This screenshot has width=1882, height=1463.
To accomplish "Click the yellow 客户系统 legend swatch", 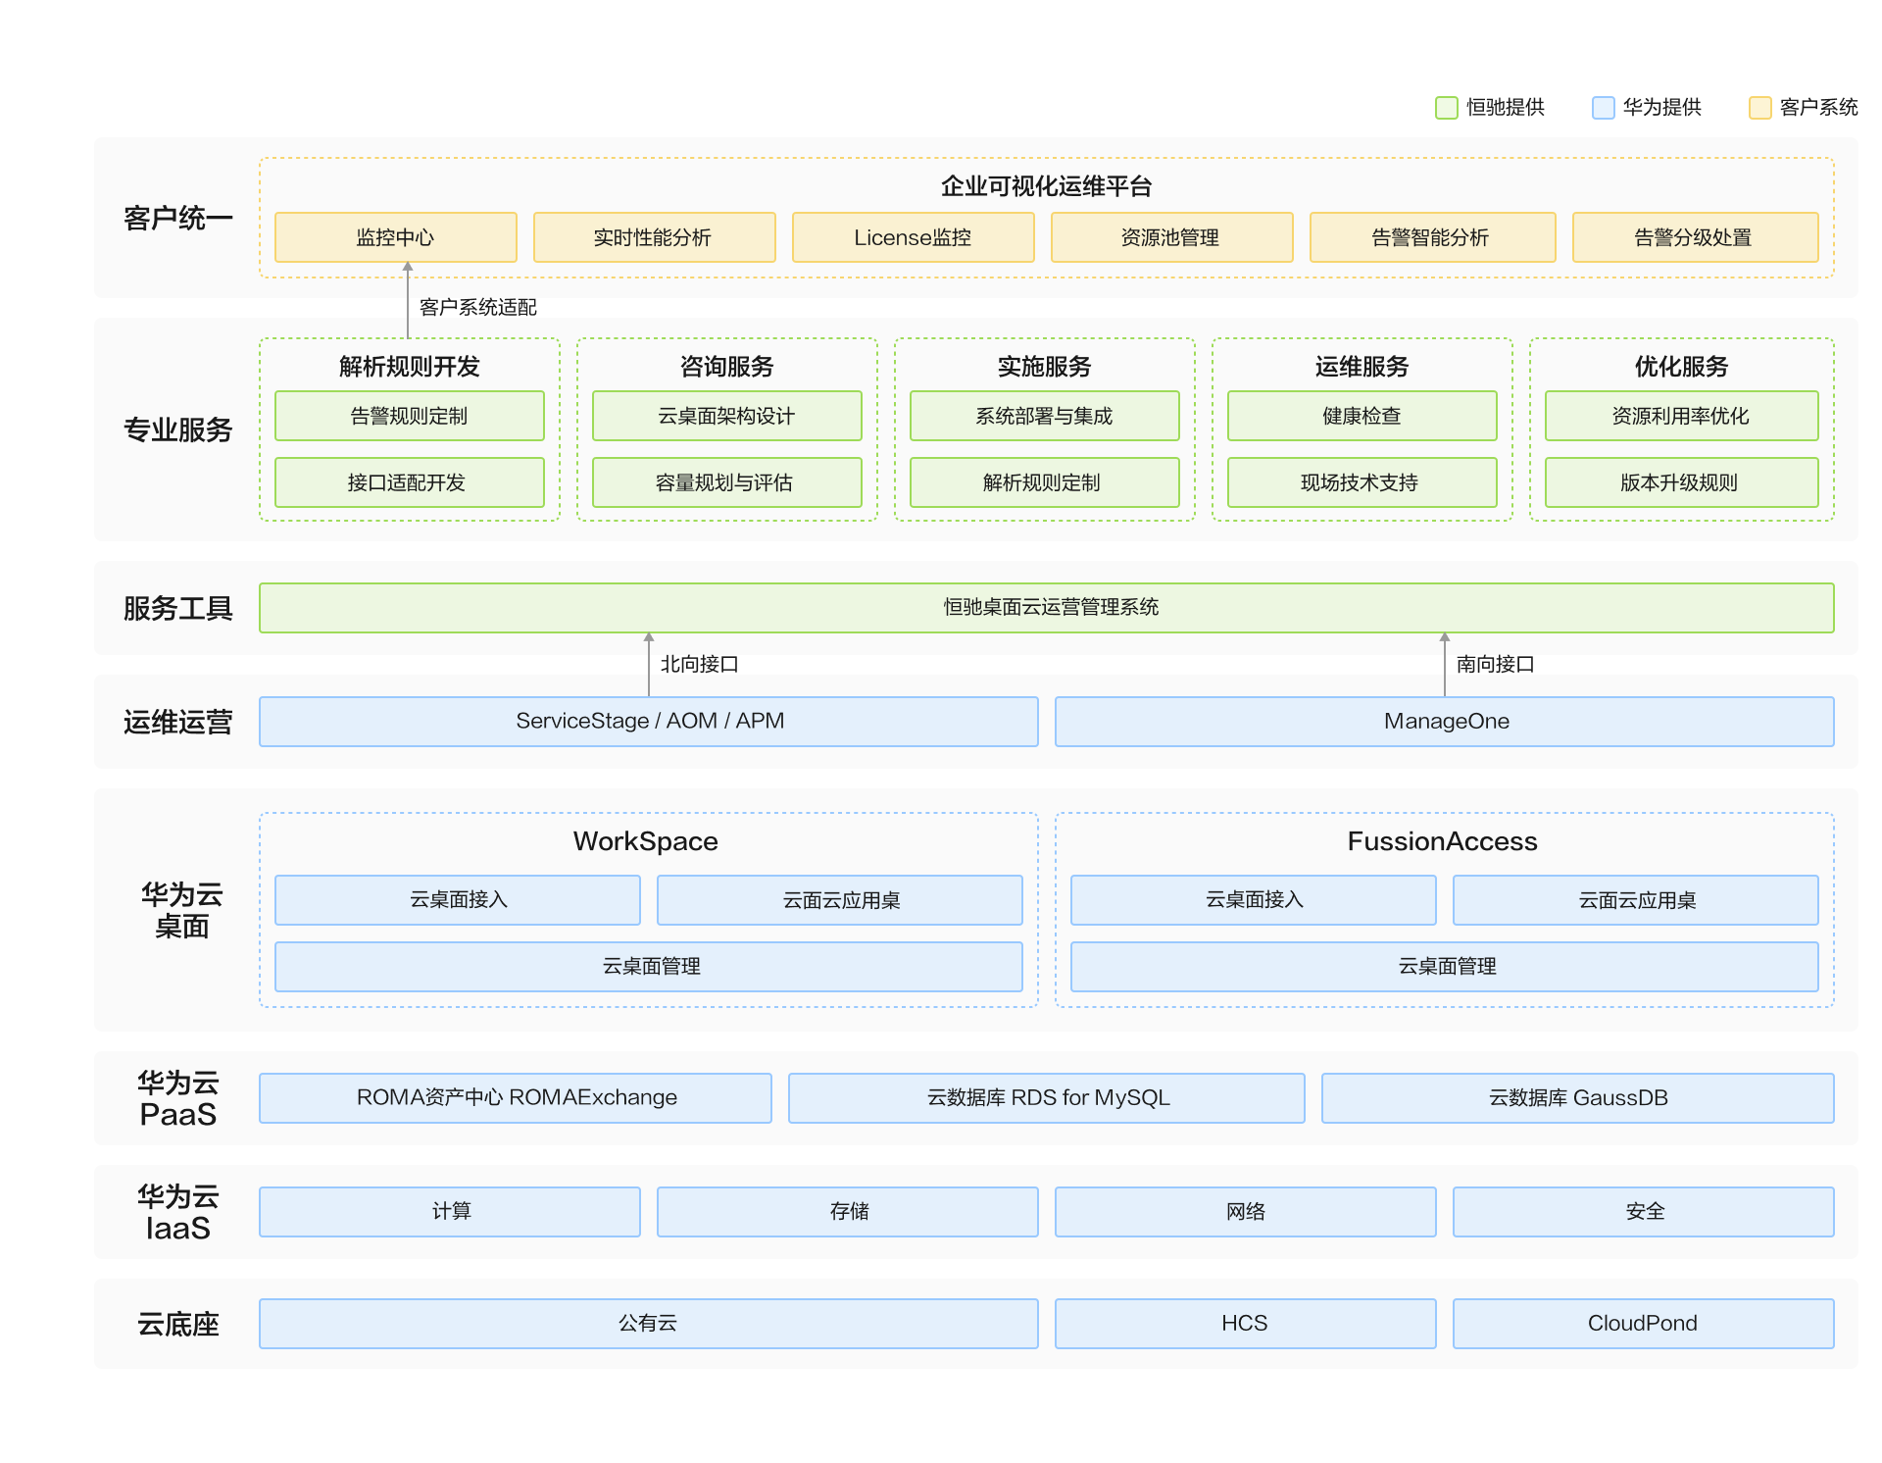I will (1759, 108).
